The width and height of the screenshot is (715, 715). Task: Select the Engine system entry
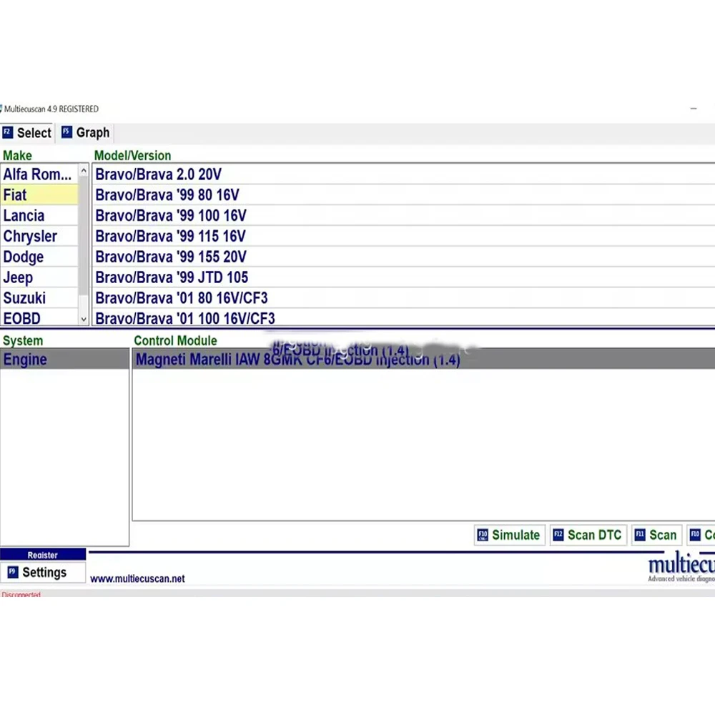[x=65, y=360]
